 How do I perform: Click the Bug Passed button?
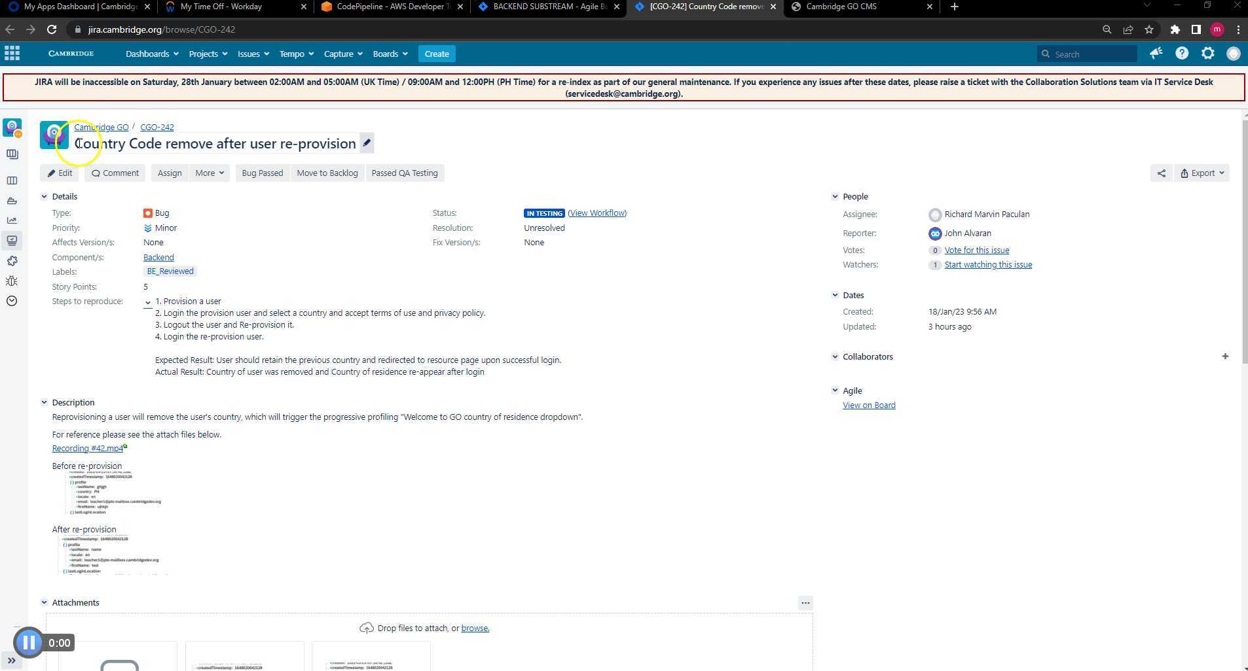point(262,173)
